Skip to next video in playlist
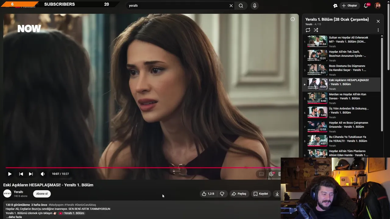The image size is (390, 219). point(31,174)
